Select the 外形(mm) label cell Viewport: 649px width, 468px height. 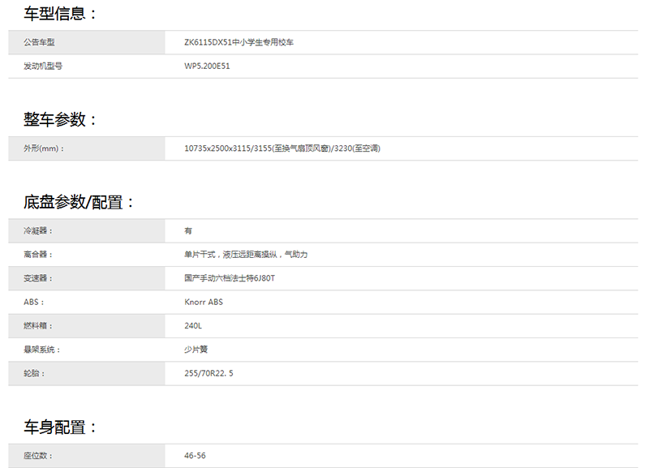click(x=44, y=148)
